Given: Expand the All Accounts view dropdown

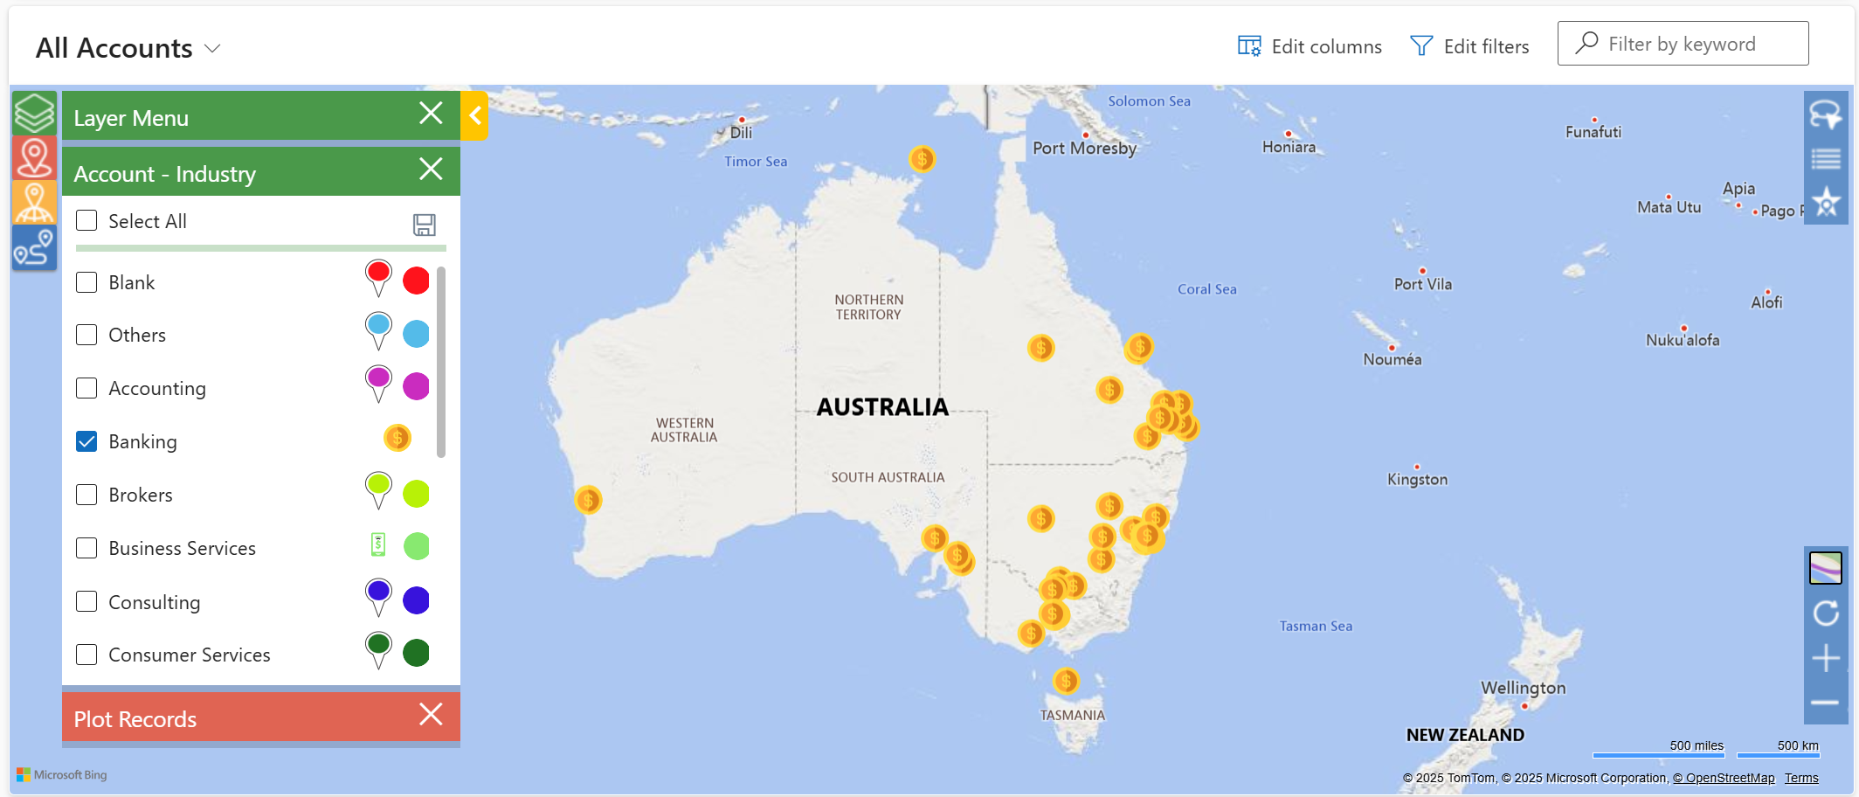Looking at the screenshot, I should 212,48.
